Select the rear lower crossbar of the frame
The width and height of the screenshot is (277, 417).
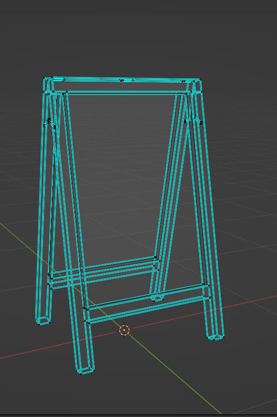coord(104,273)
